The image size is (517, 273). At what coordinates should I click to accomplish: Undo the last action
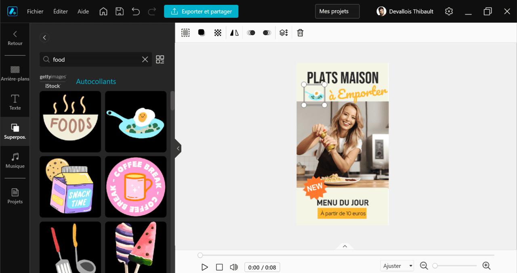(x=136, y=11)
